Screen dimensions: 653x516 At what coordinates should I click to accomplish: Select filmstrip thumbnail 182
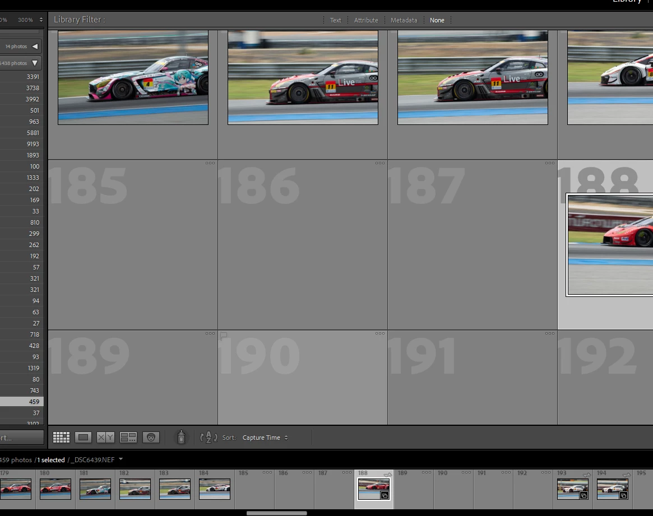[135, 489]
